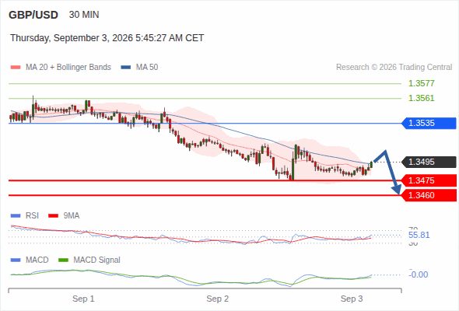This screenshot has height=311, width=459.
Task: Click the RSI value 55.81
Action: pos(419,236)
